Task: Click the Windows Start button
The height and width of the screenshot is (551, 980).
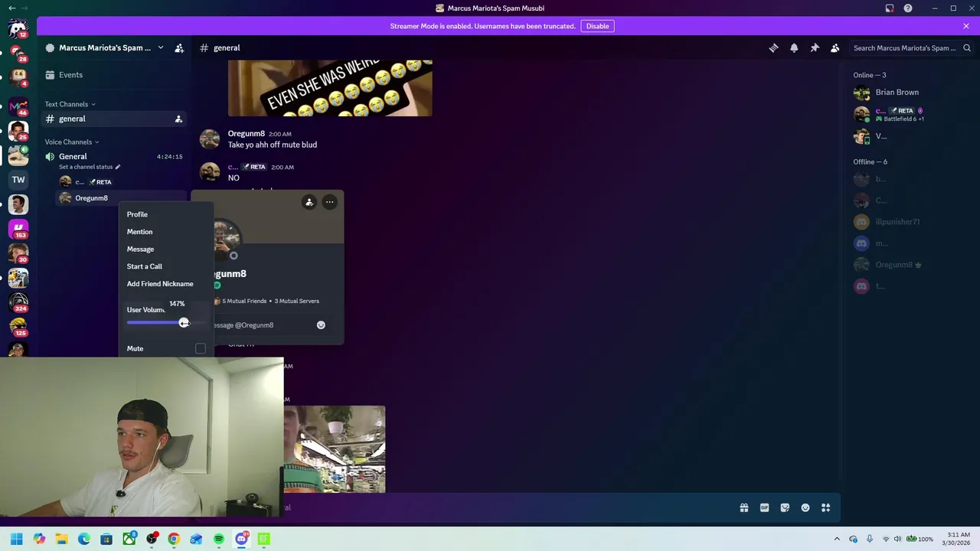Action: pyautogui.click(x=16, y=539)
